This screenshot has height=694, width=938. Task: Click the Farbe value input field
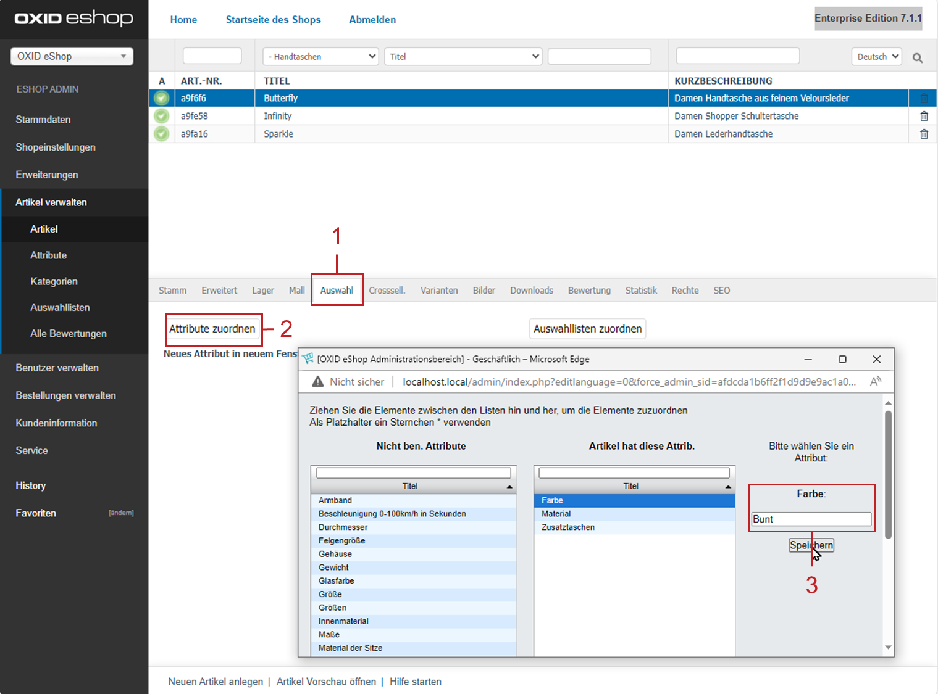(x=811, y=519)
